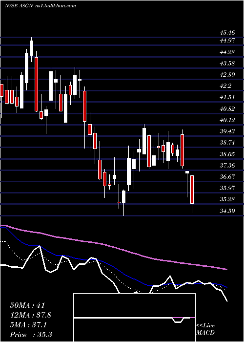Click the 44.28 price level label
The image size is (244, 342).
pos(227,52)
